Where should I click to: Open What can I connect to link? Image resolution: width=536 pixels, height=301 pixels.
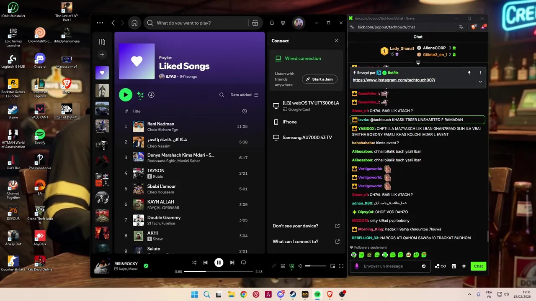tap(306, 242)
